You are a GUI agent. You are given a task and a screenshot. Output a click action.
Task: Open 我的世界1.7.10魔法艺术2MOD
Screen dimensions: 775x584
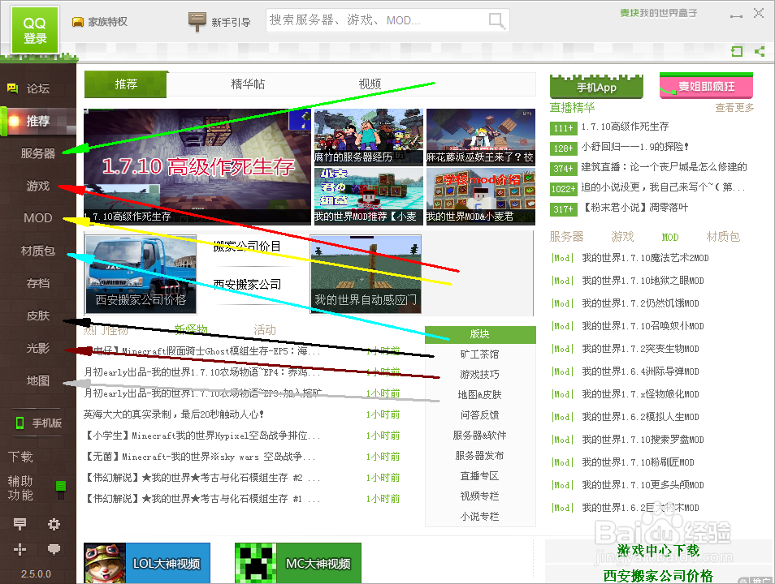point(645,258)
